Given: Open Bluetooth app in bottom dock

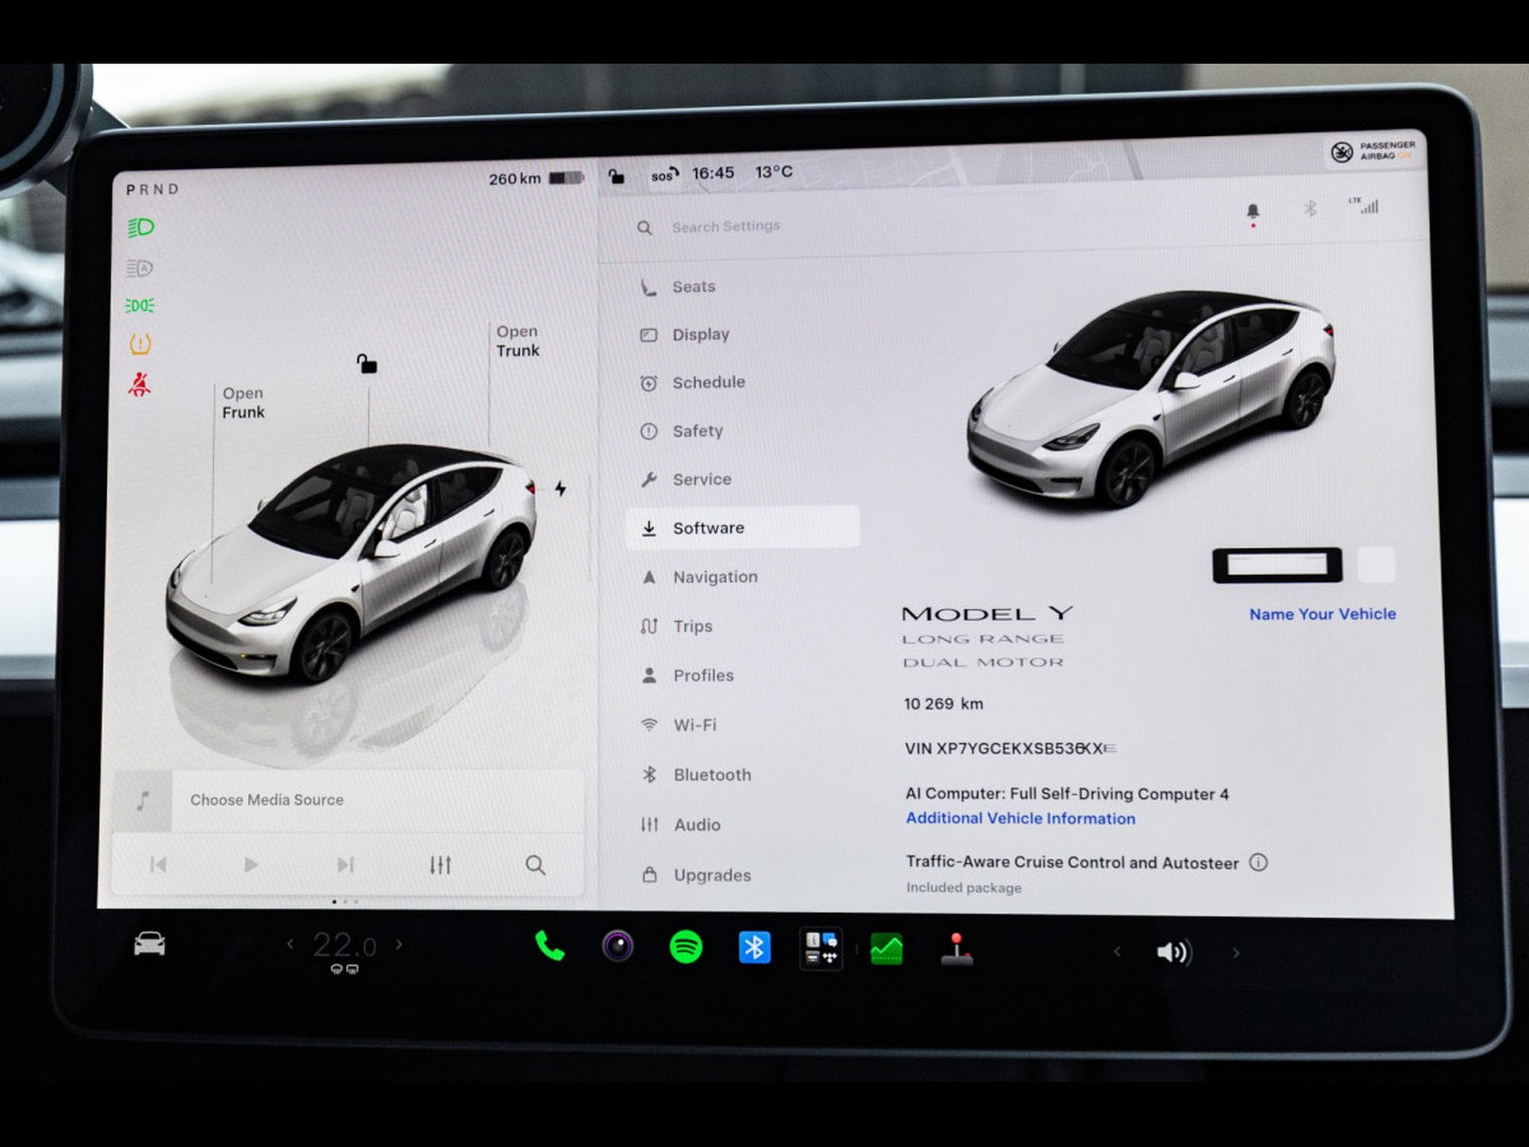Looking at the screenshot, I should tap(754, 948).
